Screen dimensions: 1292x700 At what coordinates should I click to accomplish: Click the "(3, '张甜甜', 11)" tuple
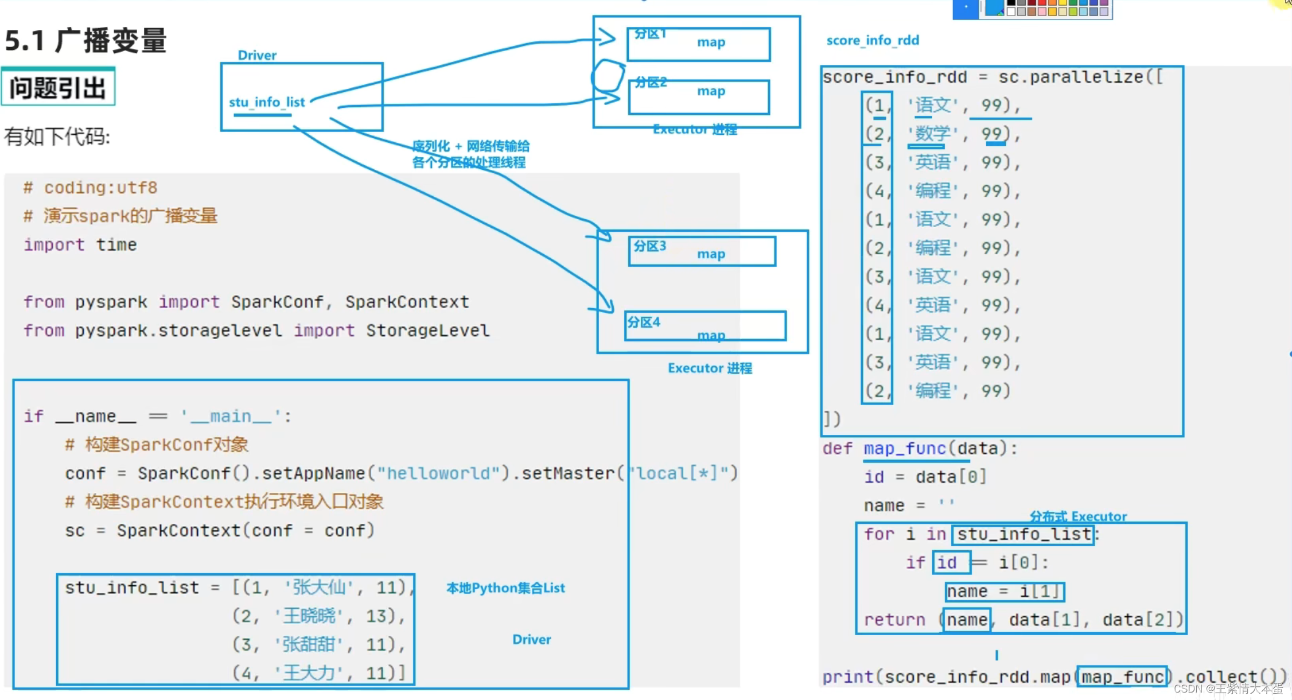(319, 644)
